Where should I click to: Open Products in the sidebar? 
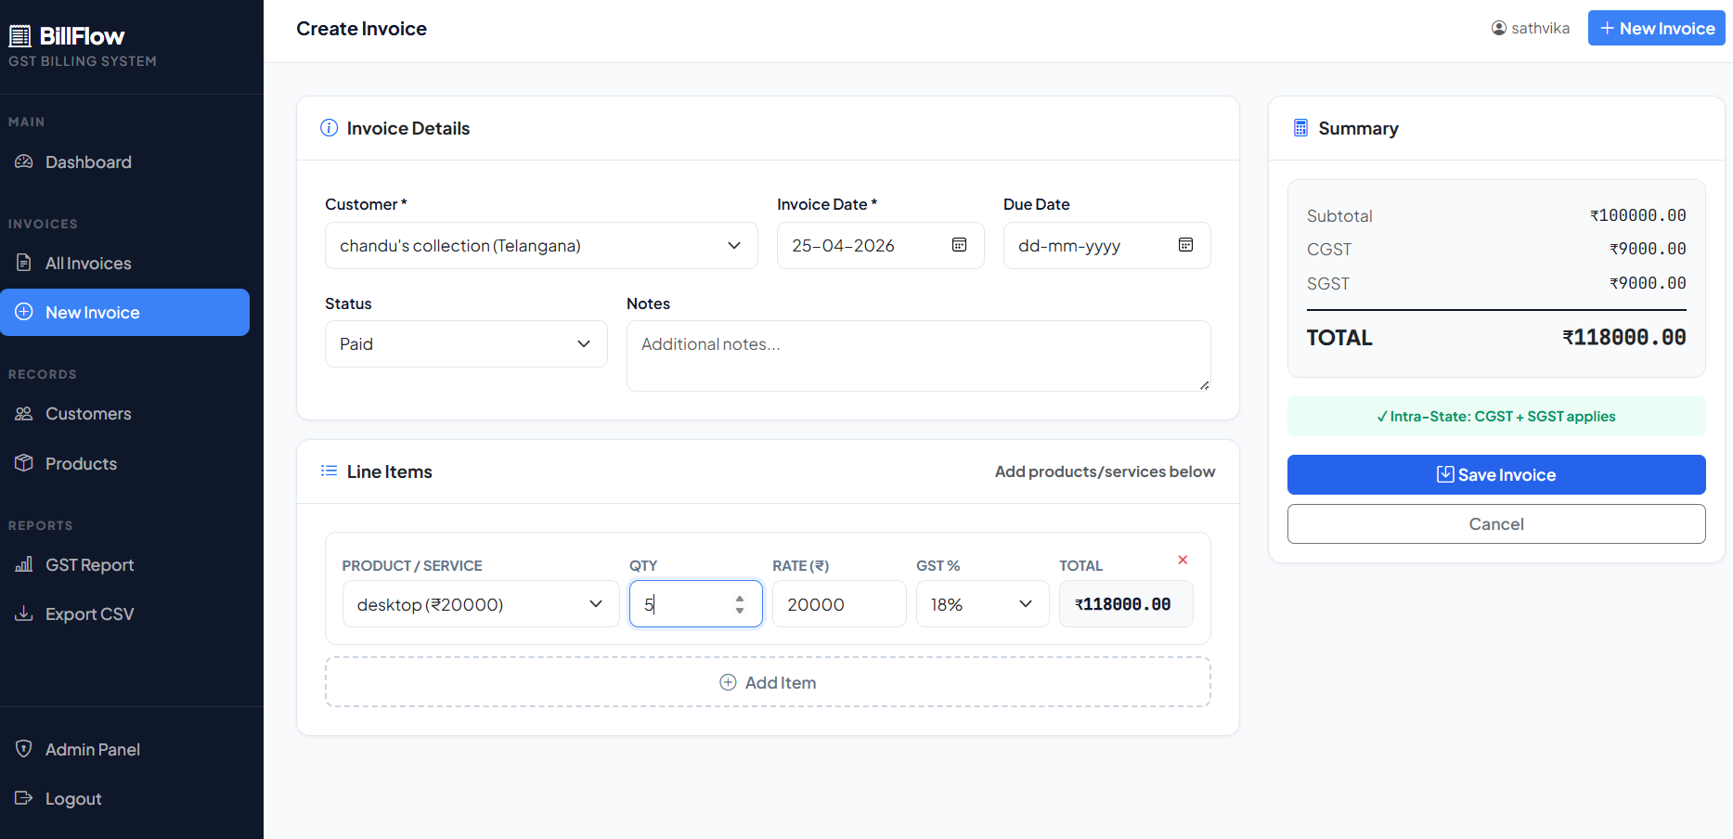click(x=124, y=463)
